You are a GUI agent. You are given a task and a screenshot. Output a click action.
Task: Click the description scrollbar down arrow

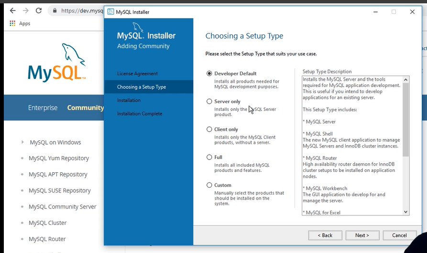[406, 212]
